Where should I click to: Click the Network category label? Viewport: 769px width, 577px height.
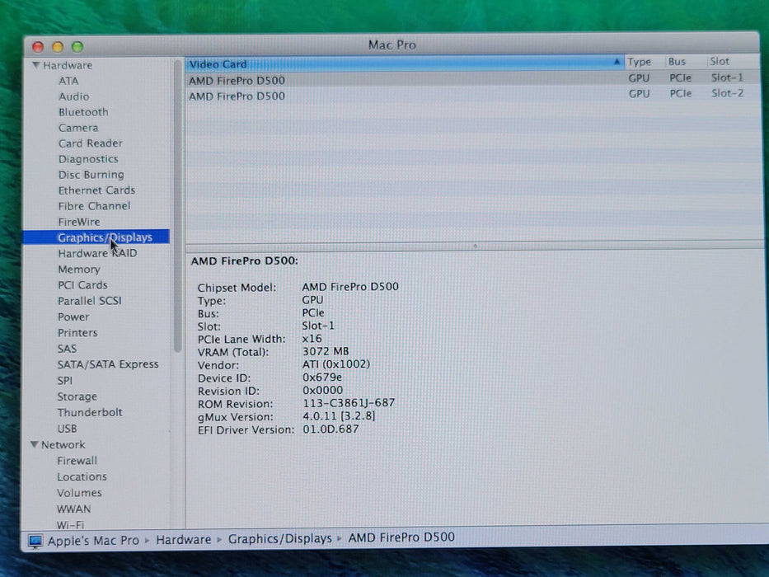63,444
